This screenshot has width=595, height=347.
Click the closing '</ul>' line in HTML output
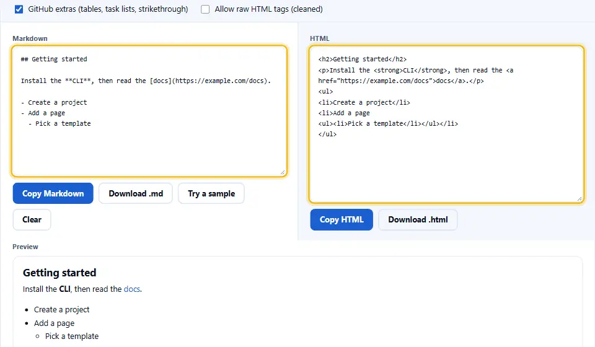(x=327, y=134)
